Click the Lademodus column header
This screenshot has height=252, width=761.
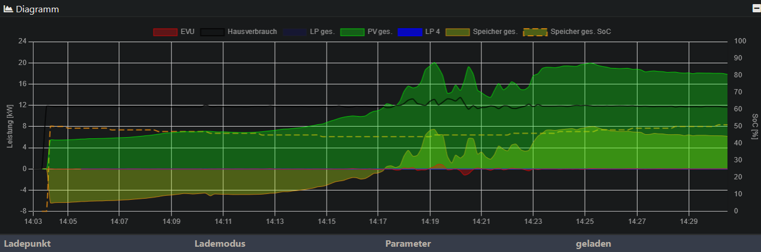click(x=220, y=244)
